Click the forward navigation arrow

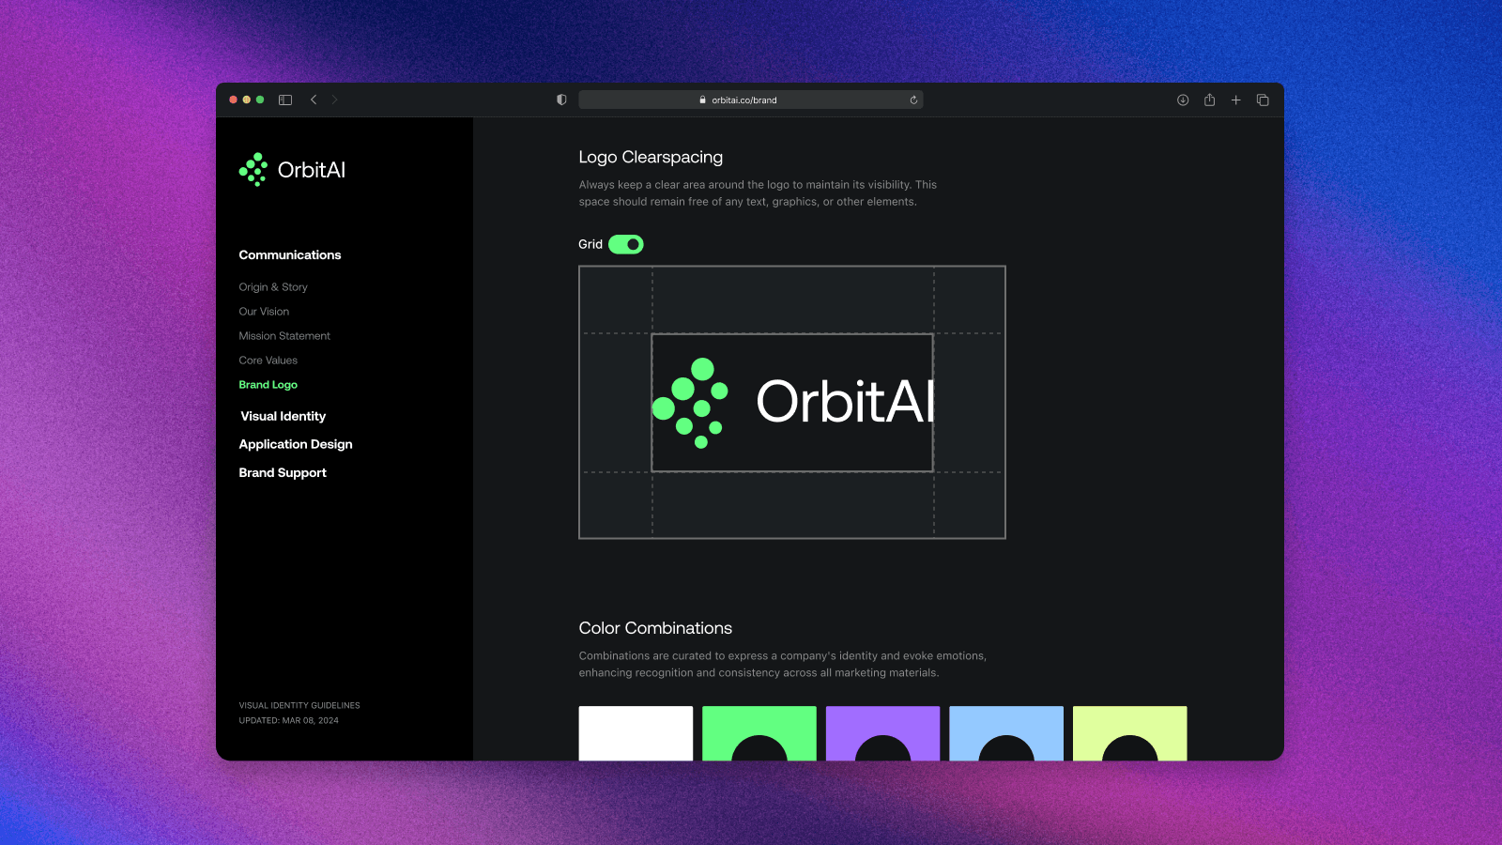point(334,99)
